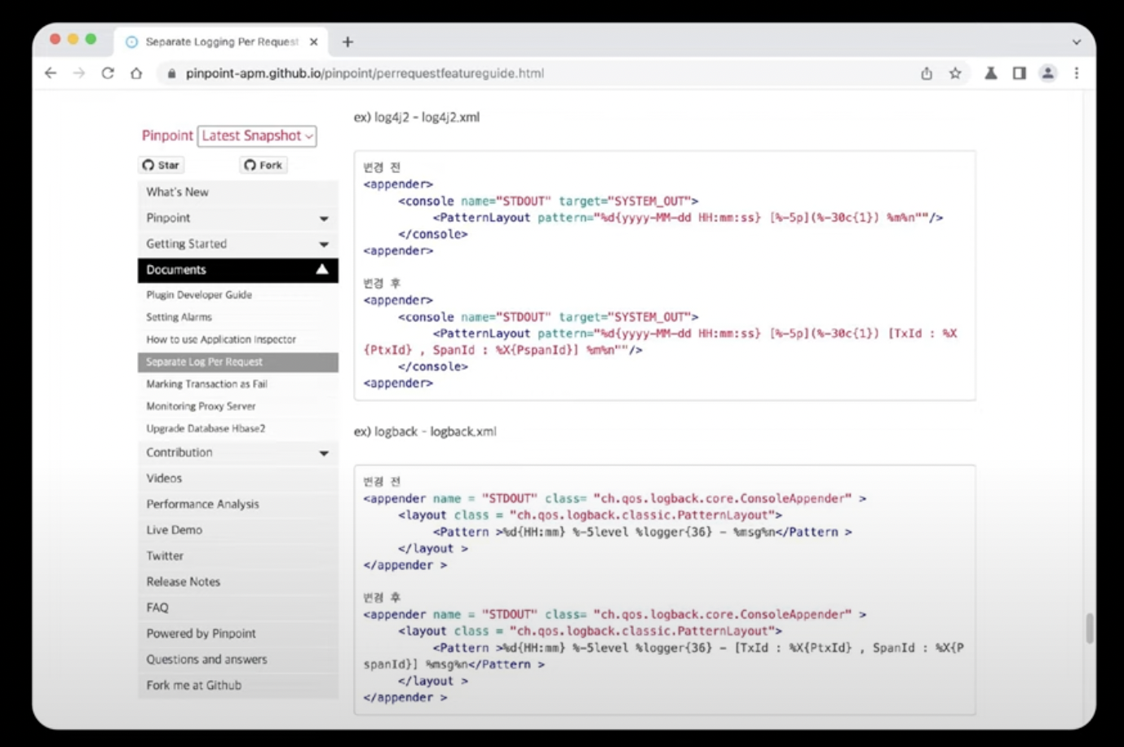Click the browser forward arrow
Screen dimensions: 1124x747
coord(79,73)
